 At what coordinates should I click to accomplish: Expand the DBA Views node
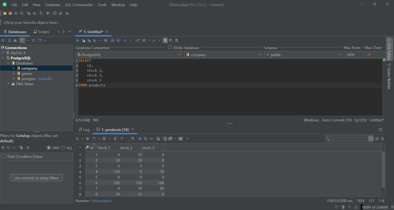(8, 84)
